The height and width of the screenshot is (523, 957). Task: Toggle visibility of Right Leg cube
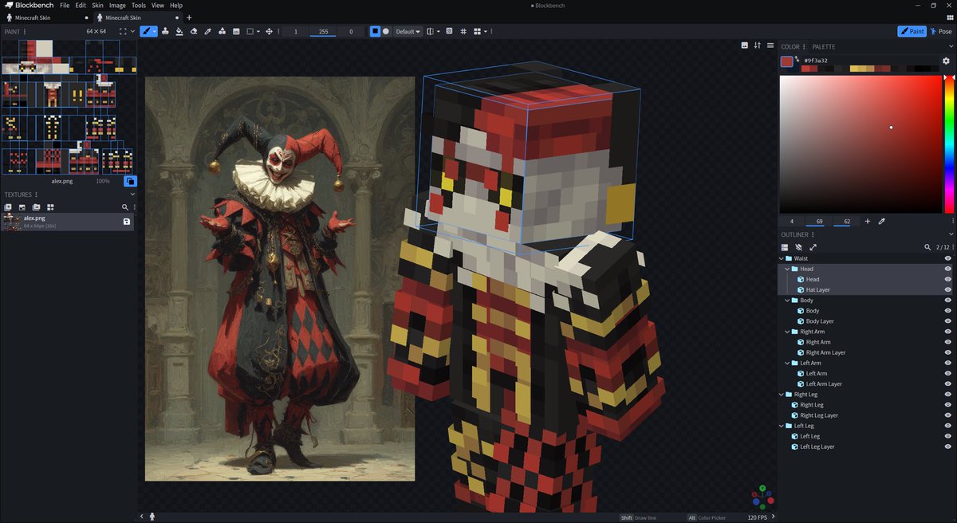[x=948, y=405]
